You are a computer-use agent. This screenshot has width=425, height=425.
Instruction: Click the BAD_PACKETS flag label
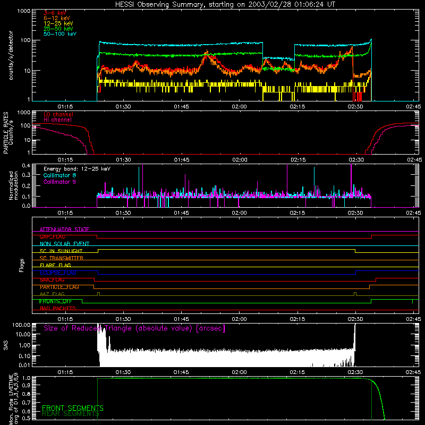[58, 309]
